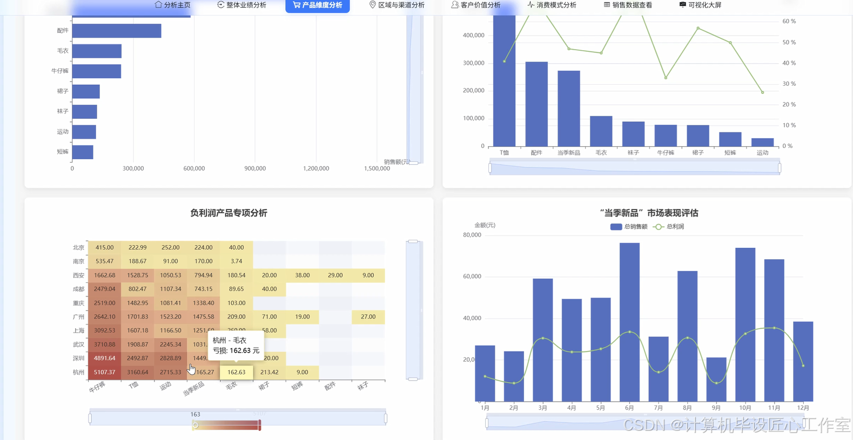Image resolution: width=853 pixels, height=440 pixels.
Task: Click heatmap cell 27.00 in 广州 row
Action: pyautogui.click(x=368, y=317)
